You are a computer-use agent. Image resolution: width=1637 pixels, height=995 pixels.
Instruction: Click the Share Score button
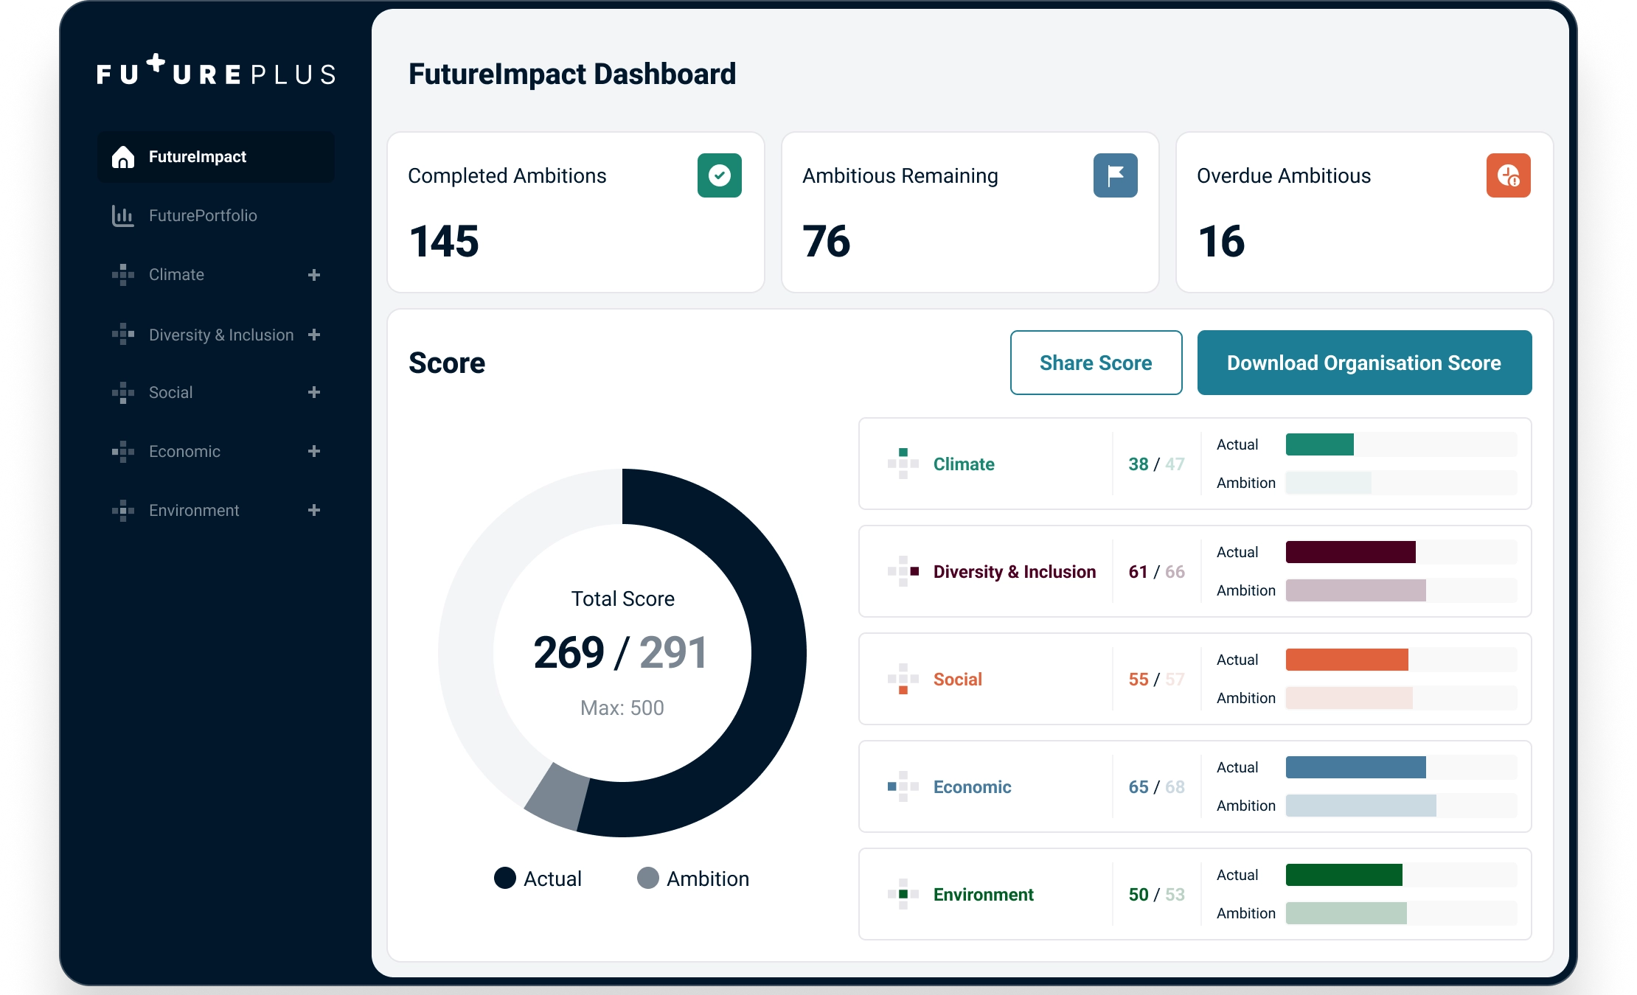click(x=1096, y=362)
